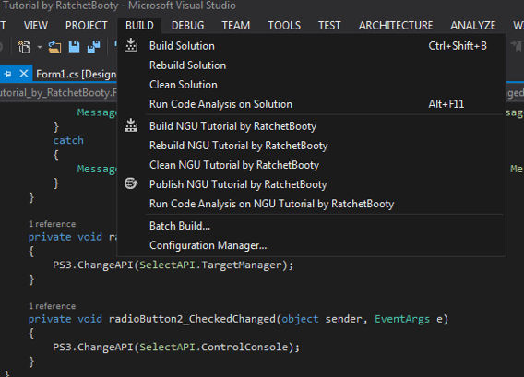Open Batch Build dialog
524x377 pixels.
[311, 226]
